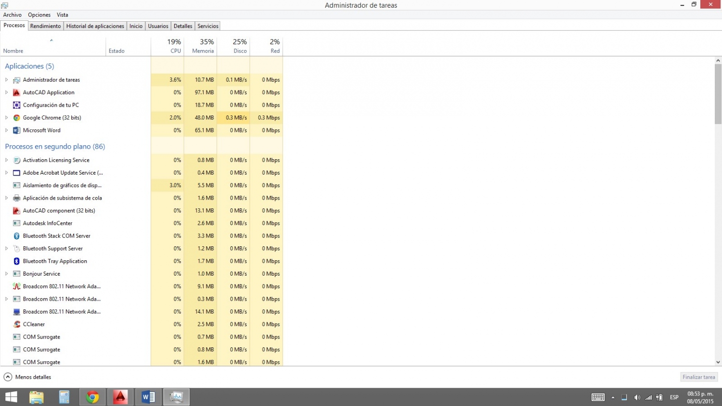
Task: Click the Activation Licensing Service icon
Action: click(16, 160)
